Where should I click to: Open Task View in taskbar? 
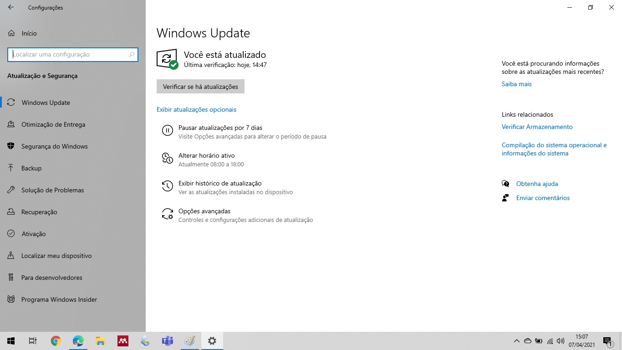point(33,341)
